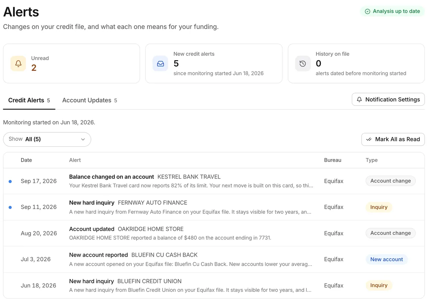Screen dimensions: 430x300
Task: Click Inquiry tag on Bluefin Credit Union row
Action: [x=379, y=285]
